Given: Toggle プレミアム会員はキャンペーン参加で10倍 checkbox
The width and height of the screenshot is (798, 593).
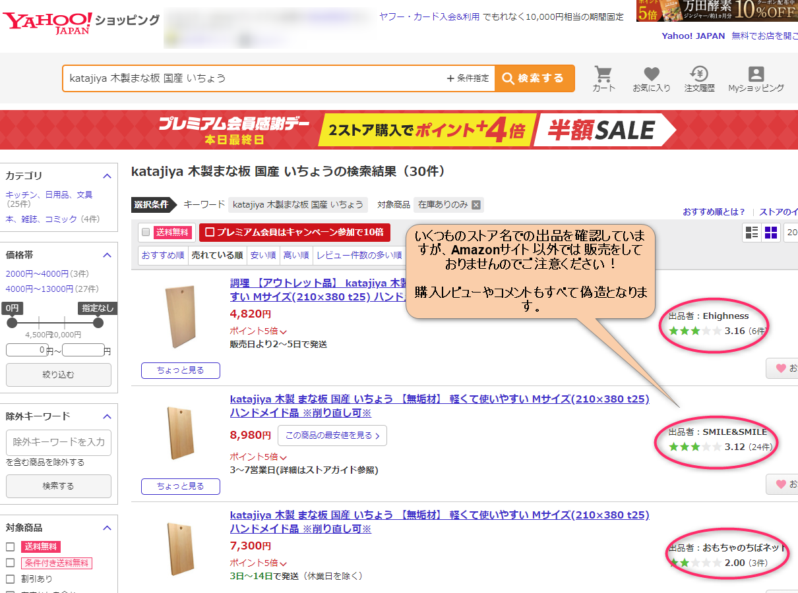Looking at the screenshot, I should (x=210, y=232).
